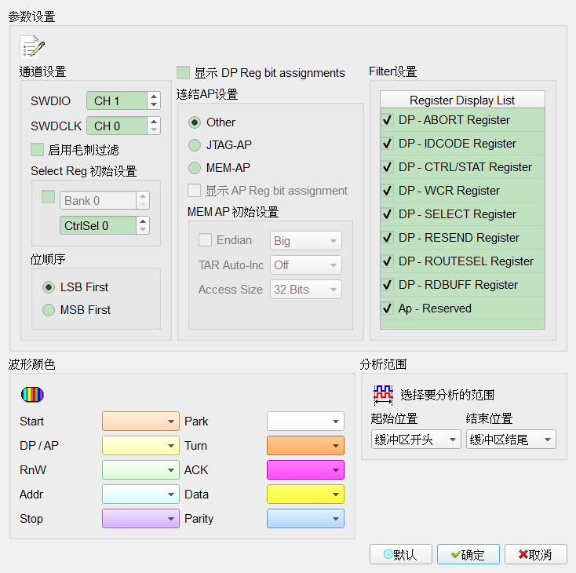Click the parameter settings pencil notepad icon
Viewport: 576px width, 573px height.
pos(32,47)
